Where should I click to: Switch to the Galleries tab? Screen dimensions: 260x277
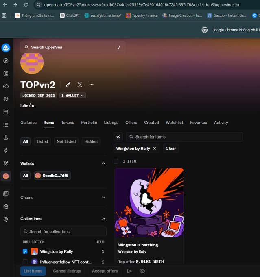click(x=28, y=123)
